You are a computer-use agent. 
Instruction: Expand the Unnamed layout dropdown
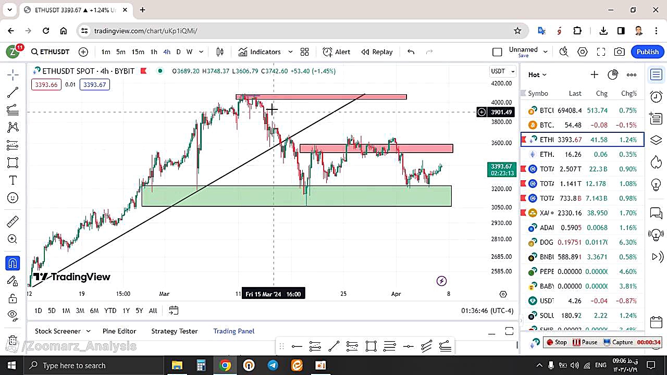(x=546, y=52)
